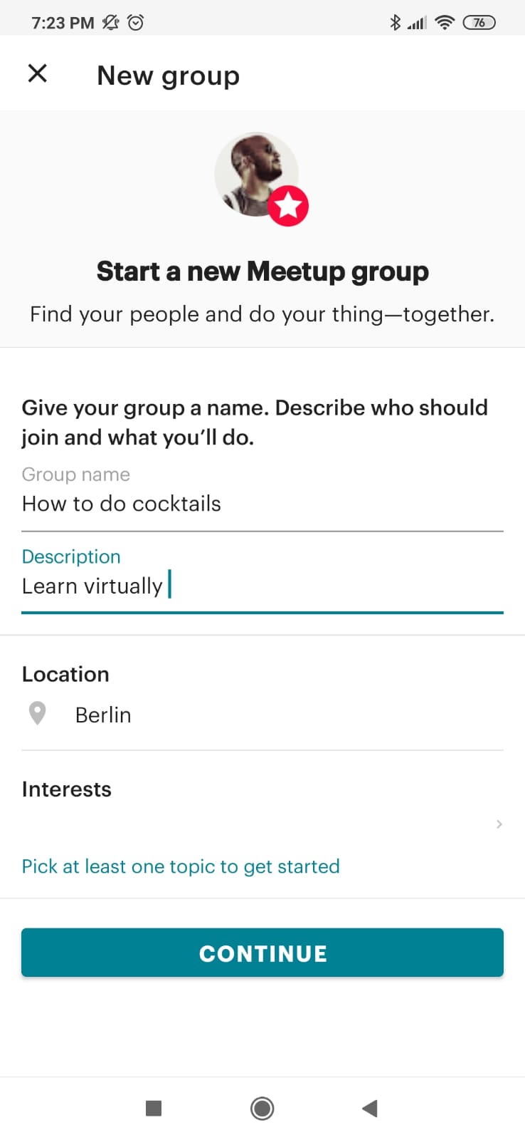Viewport: 525px width, 1140px height.
Task: Tap the 'Start a new Meetup group' heading
Action: coord(262,271)
